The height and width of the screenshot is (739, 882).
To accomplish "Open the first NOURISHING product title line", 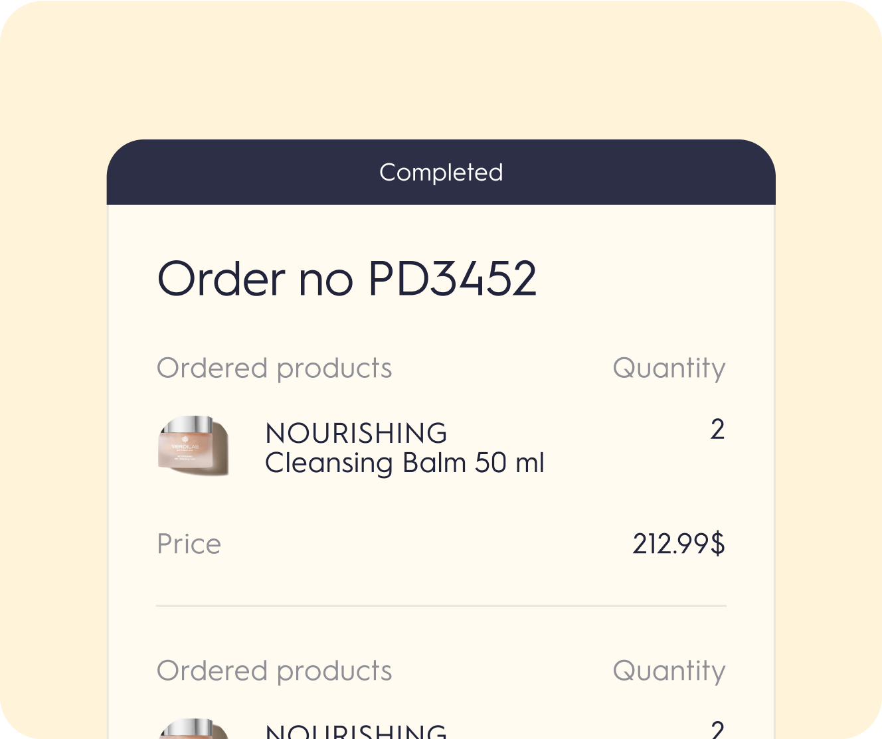I will coord(356,434).
